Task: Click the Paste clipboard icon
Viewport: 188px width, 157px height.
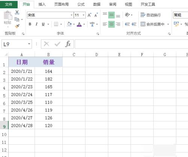Action: coord(8,15)
